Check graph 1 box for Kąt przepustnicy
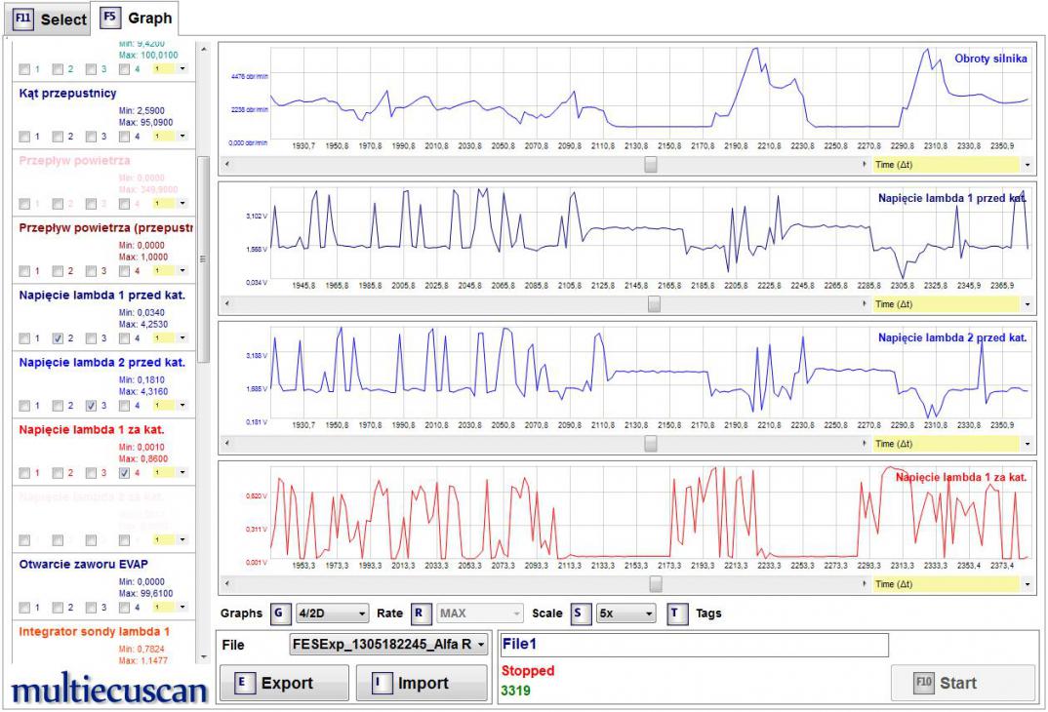The image size is (1048, 712). tap(25, 137)
